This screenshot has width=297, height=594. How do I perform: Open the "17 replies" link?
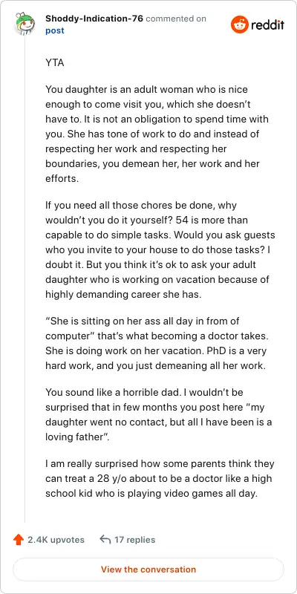pyautogui.click(x=135, y=540)
